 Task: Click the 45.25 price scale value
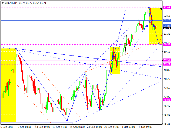point(167,124)
